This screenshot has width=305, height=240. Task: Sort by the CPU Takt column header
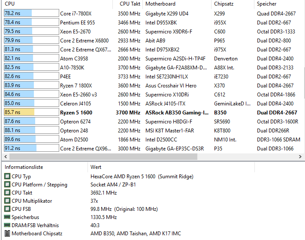click(x=127, y=4)
